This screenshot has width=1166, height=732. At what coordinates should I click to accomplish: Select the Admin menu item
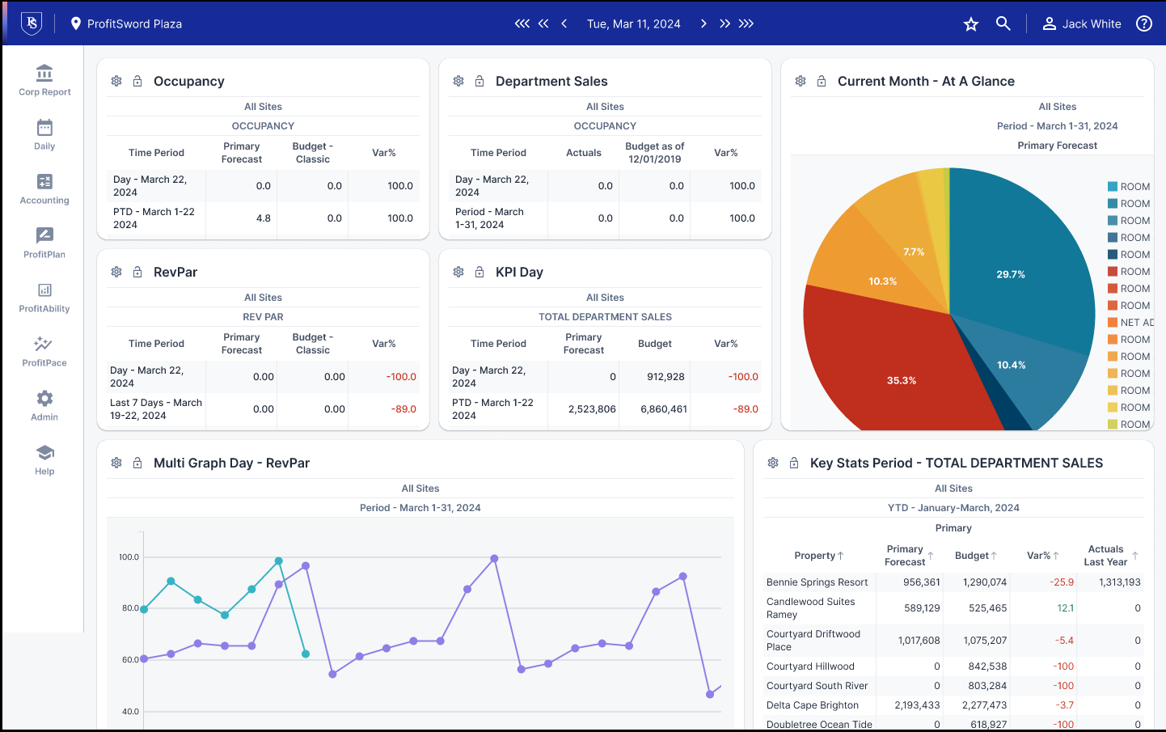[x=44, y=406]
